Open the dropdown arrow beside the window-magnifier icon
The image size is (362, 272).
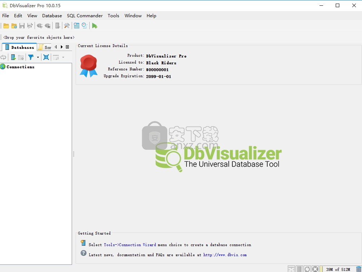tap(63, 57)
